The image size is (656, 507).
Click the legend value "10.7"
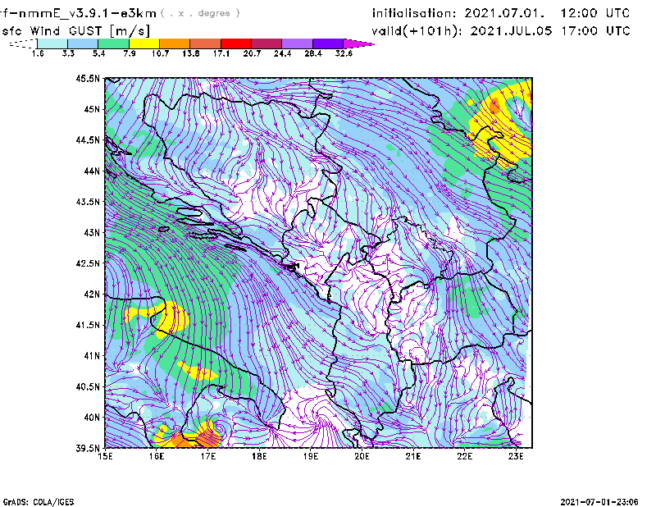[160, 53]
